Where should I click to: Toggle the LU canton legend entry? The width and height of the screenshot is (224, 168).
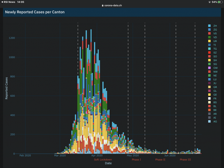click(215, 79)
